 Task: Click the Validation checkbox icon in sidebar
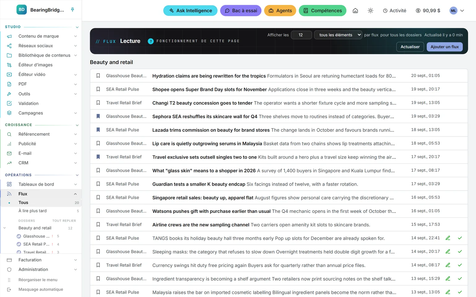coord(9,103)
